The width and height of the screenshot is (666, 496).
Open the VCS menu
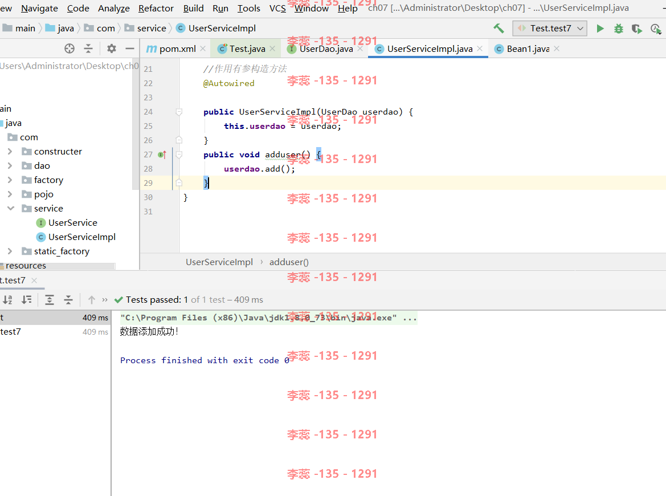tap(277, 8)
